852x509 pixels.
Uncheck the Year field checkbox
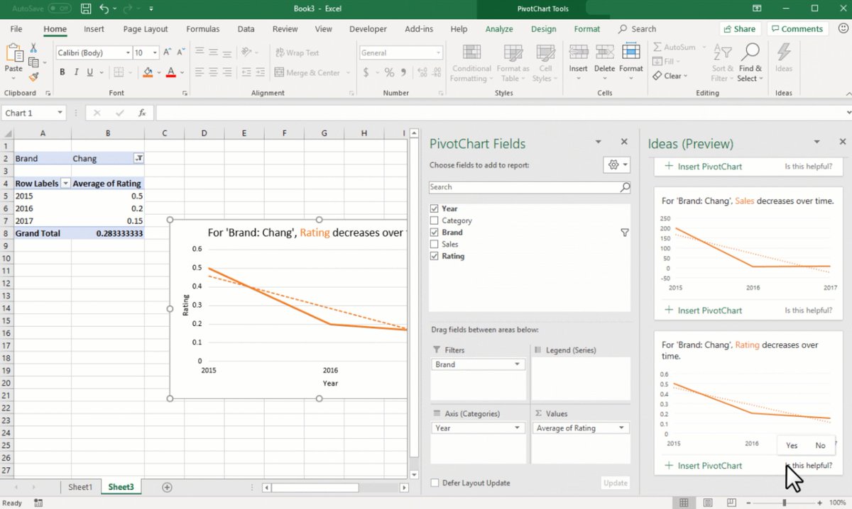point(435,208)
